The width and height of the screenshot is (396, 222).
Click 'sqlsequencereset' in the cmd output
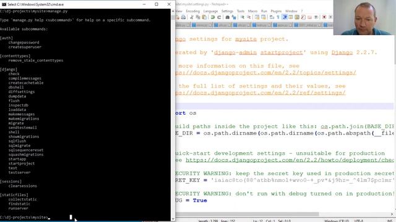(x=26, y=150)
